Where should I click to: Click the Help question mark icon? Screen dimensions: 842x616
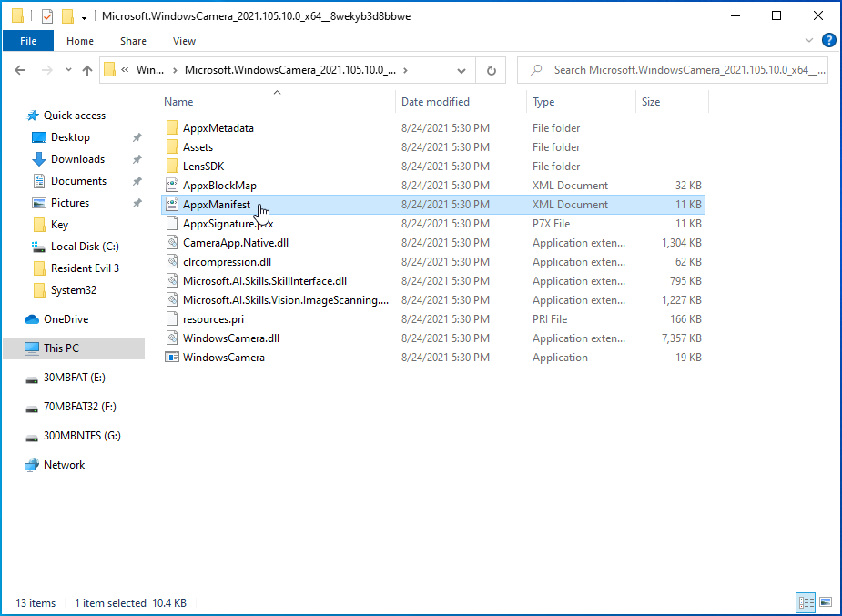pyautogui.click(x=829, y=40)
